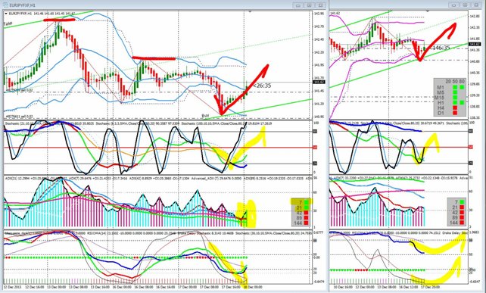Click the 140.95 price on left chart scale

pos(319,117)
